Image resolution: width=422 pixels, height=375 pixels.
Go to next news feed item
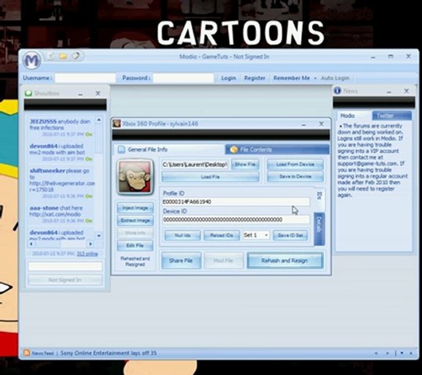click(x=388, y=353)
